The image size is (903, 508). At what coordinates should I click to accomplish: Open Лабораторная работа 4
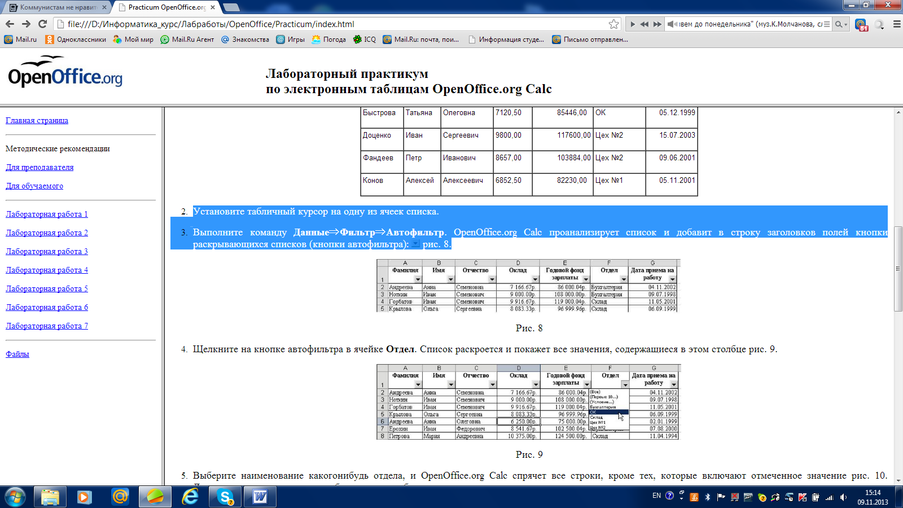coord(47,270)
